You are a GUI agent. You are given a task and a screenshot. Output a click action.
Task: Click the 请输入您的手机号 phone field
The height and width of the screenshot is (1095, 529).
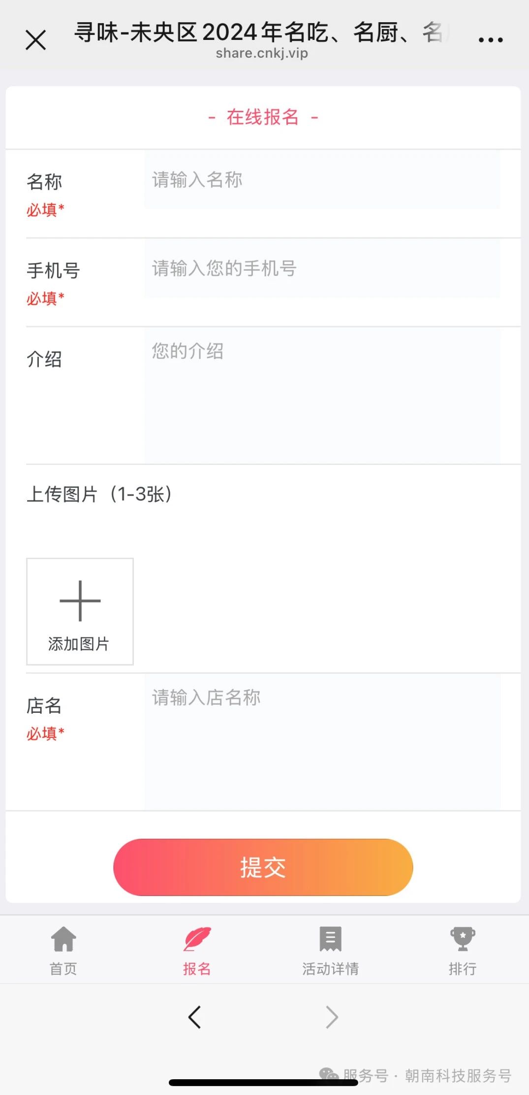coord(322,269)
